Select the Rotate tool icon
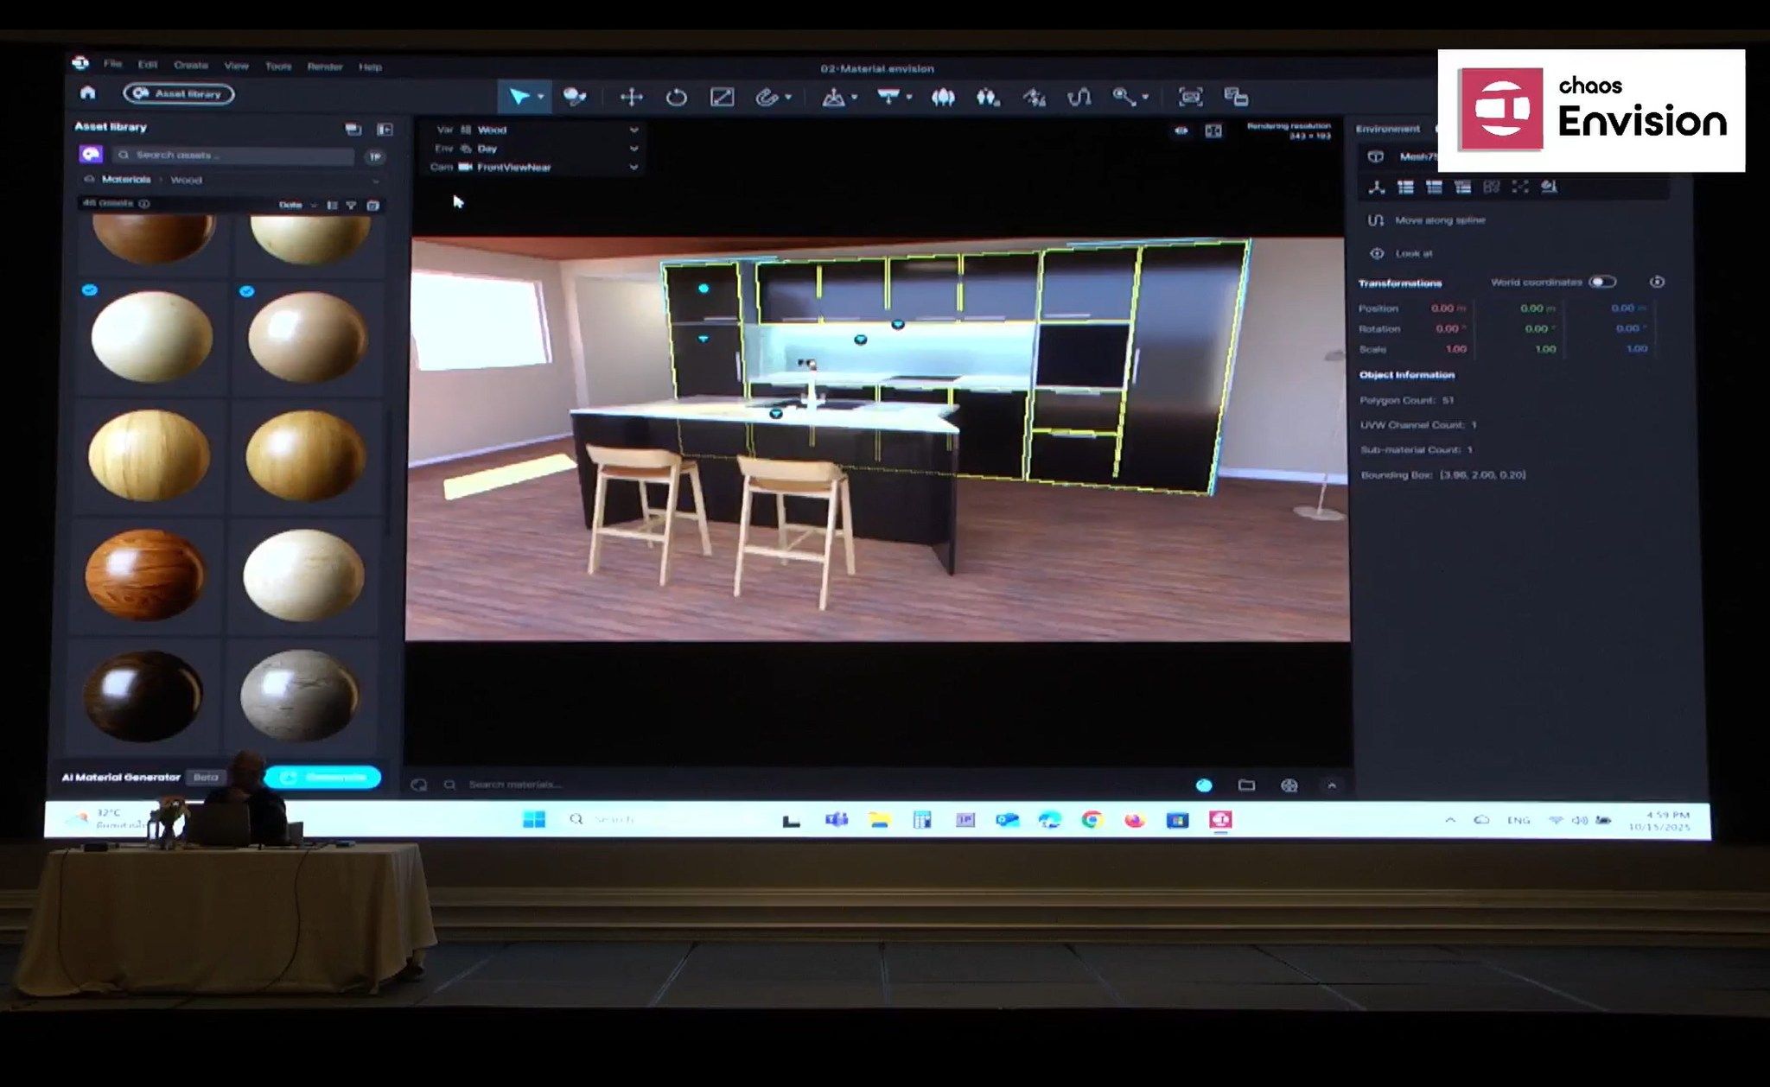 [676, 97]
